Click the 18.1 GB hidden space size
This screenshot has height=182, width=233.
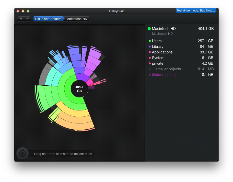(206, 75)
